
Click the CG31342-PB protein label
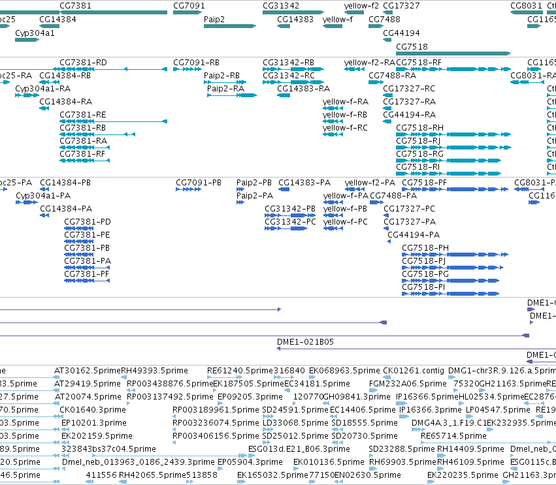(290, 209)
